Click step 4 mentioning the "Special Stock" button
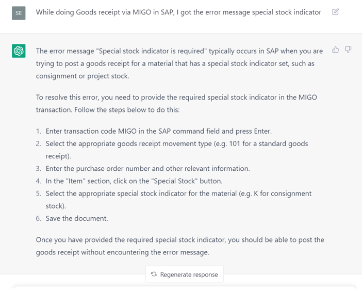The height and width of the screenshot is (290, 362). pos(134,181)
